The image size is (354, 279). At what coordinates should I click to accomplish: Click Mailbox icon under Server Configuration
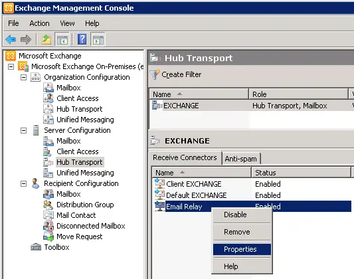(x=48, y=141)
